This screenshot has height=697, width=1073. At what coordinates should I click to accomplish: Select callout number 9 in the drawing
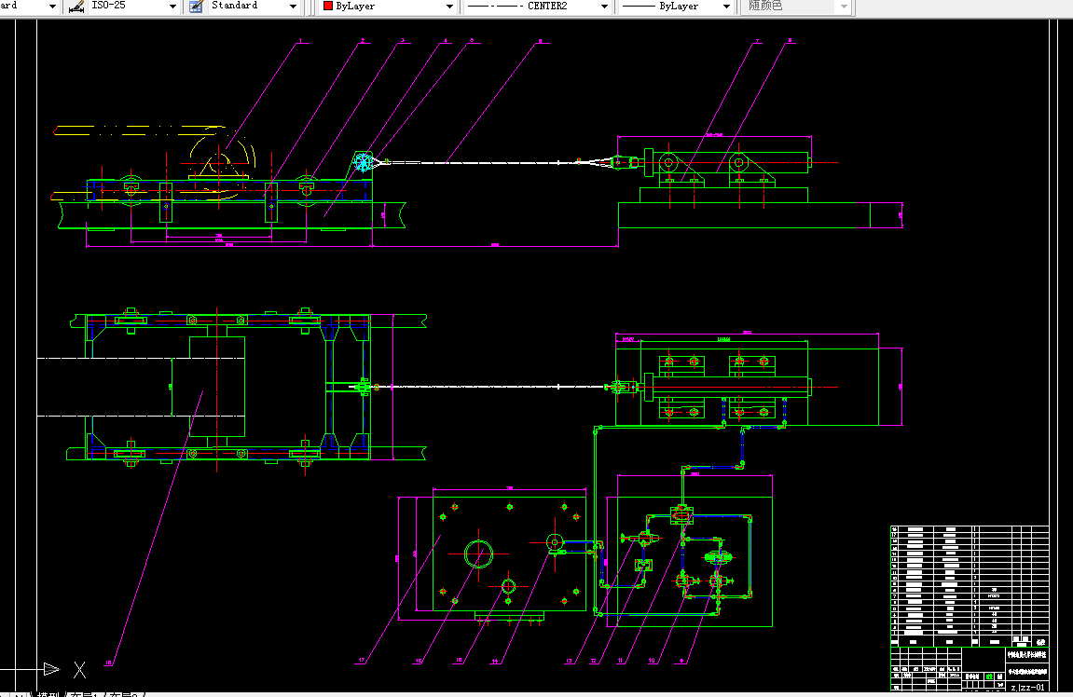(x=681, y=661)
